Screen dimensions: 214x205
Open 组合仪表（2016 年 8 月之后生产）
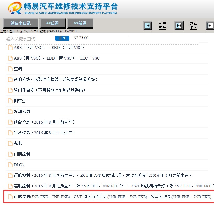44,133
